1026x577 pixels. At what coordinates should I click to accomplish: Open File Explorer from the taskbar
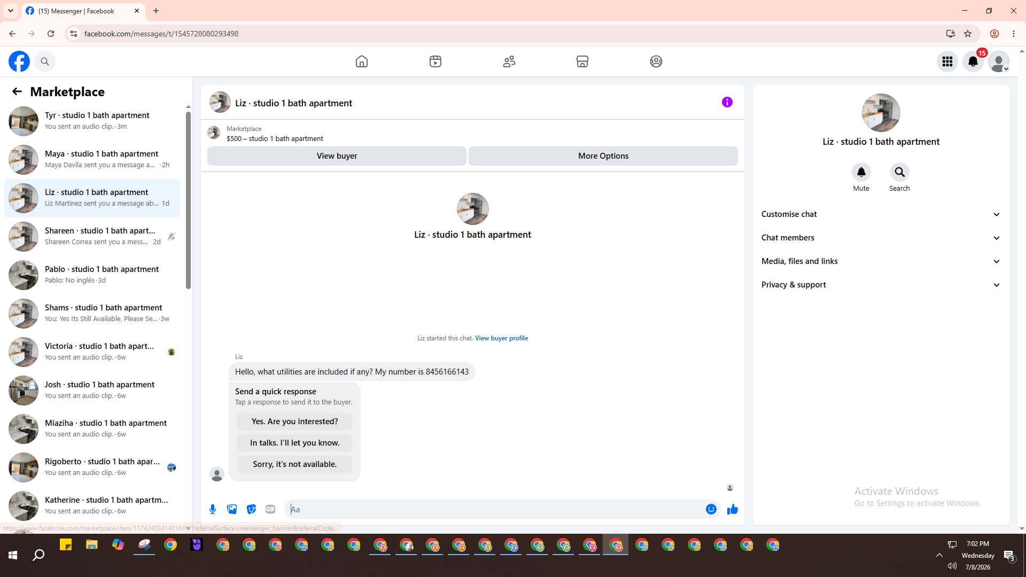(x=92, y=545)
